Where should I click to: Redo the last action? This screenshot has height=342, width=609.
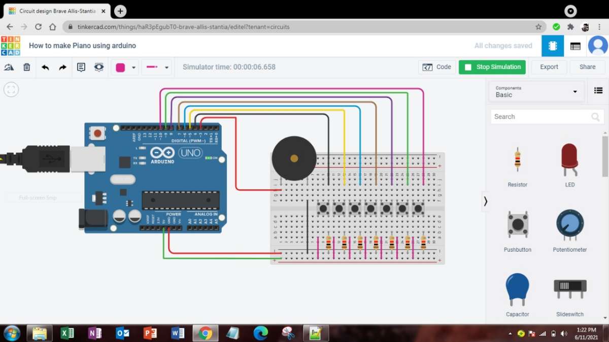(62, 67)
